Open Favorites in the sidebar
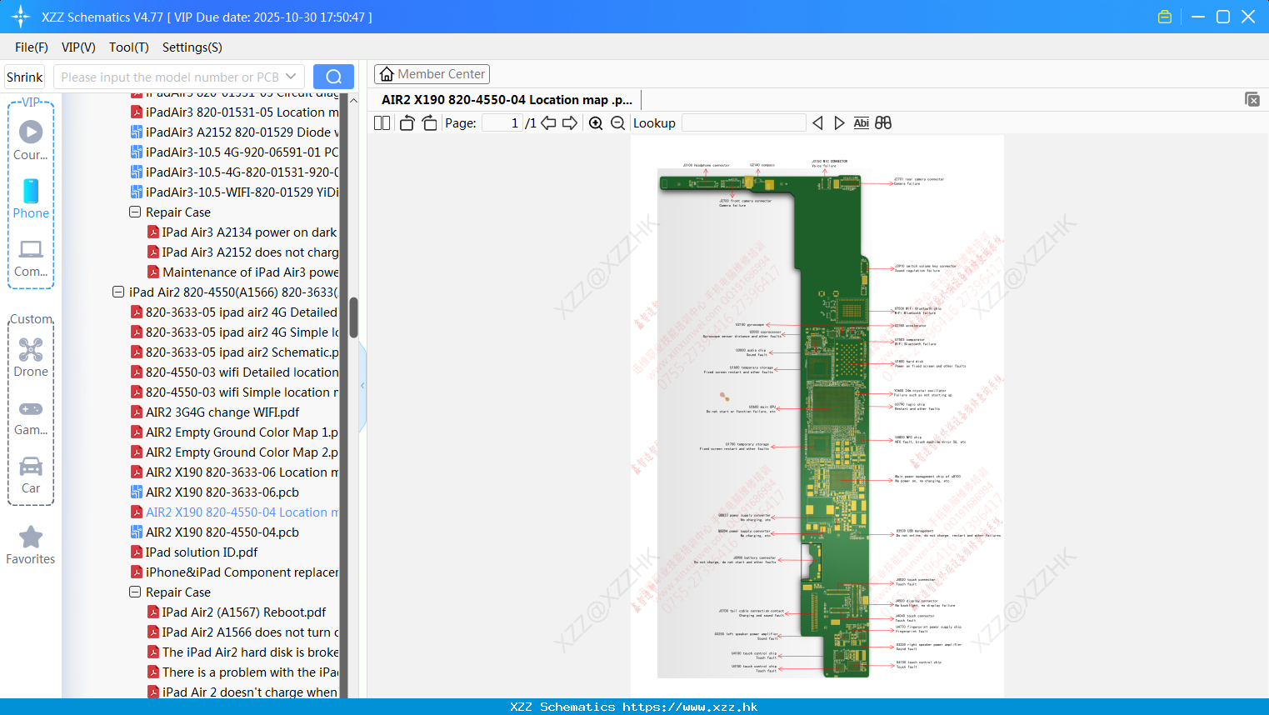 (31, 546)
